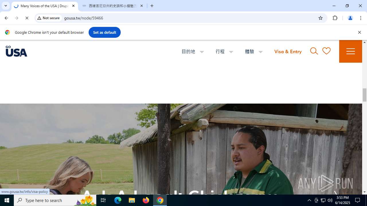Screen dimensions: 367x206
Task: Open the orange hamburger menu
Action: 350,51
